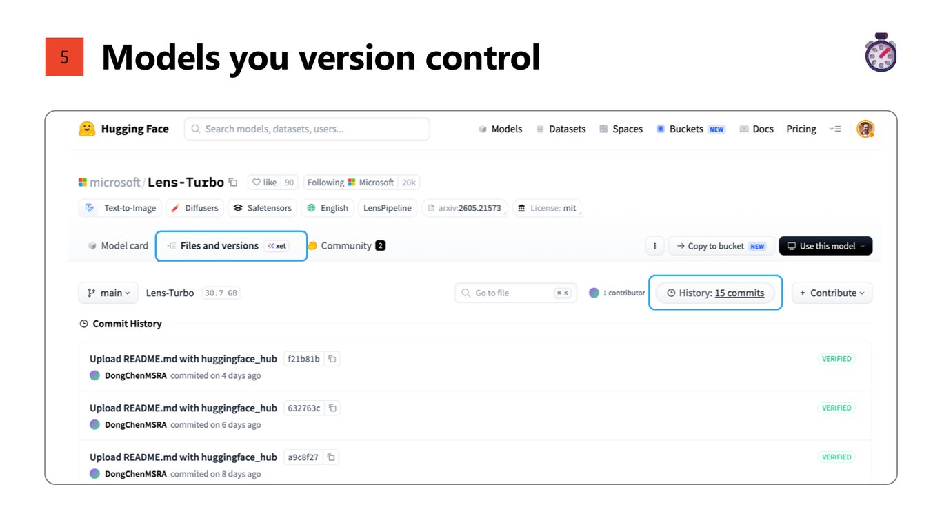Focus the Search models, datasets, users box
The image size is (942, 529).
(x=307, y=129)
